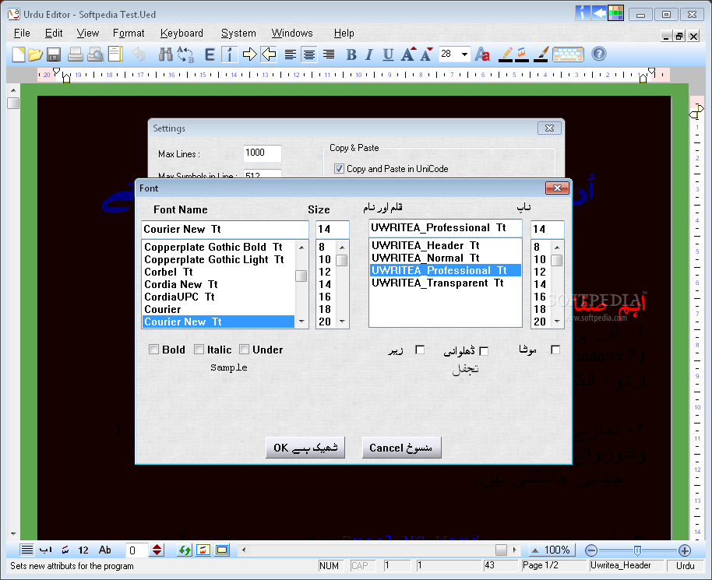Check the Urdu زیر underline checkbox
Screen dimensions: 712x580
point(420,350)
